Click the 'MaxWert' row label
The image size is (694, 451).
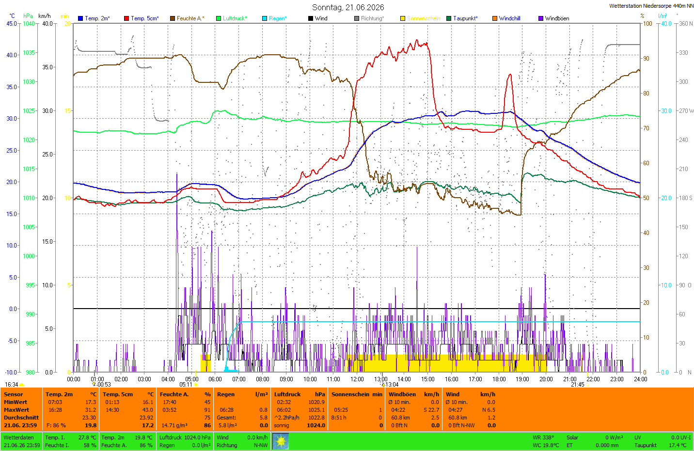(x=16, y=410)
